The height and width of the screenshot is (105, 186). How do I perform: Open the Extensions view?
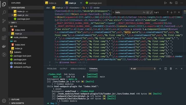[4, 38]
